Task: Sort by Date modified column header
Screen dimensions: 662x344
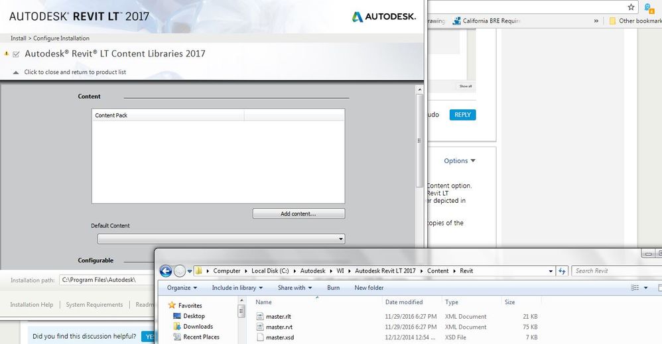Action: point(412,302)
